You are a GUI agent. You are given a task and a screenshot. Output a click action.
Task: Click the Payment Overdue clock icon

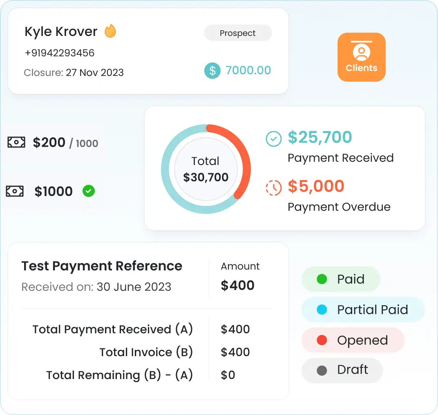(273, 187)
